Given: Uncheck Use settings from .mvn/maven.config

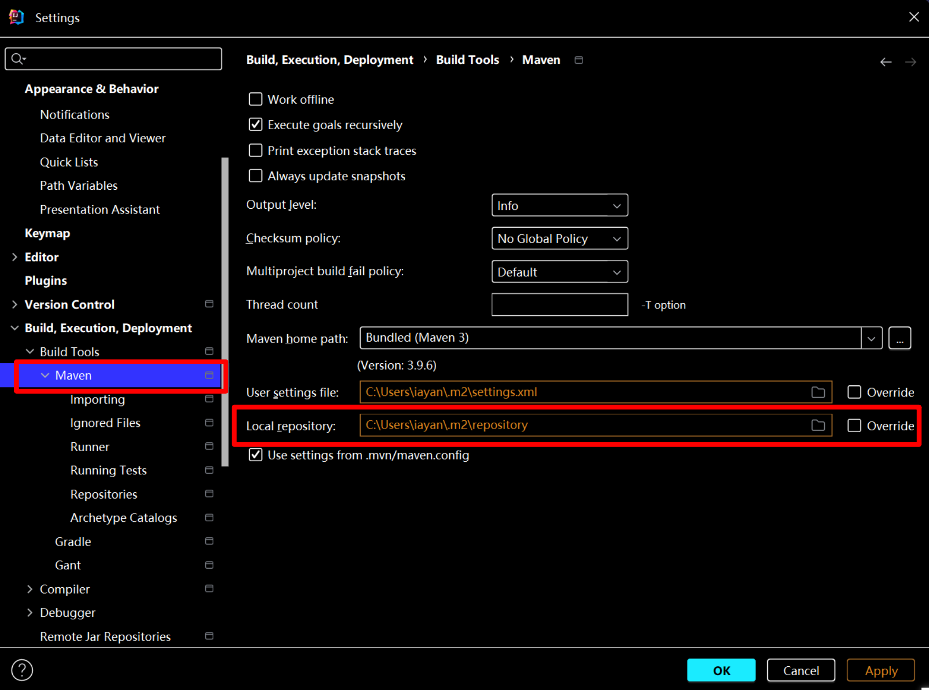Looking at the screenshot, I should point(256,455).
